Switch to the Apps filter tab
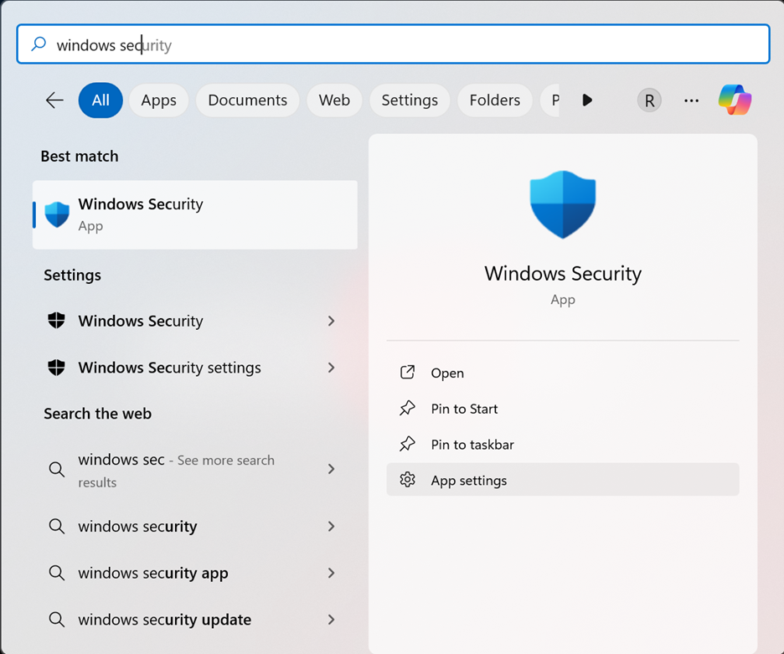 158,100
